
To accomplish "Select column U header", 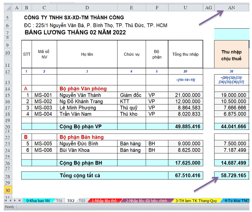I will pos(185,8).
